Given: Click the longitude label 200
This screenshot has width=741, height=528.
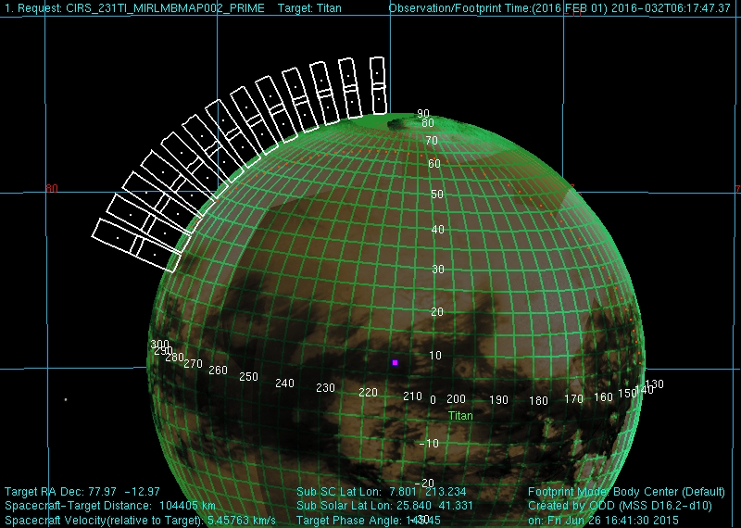Looking at the screenshot, I should pyautogui.click(x=456, y=399).
